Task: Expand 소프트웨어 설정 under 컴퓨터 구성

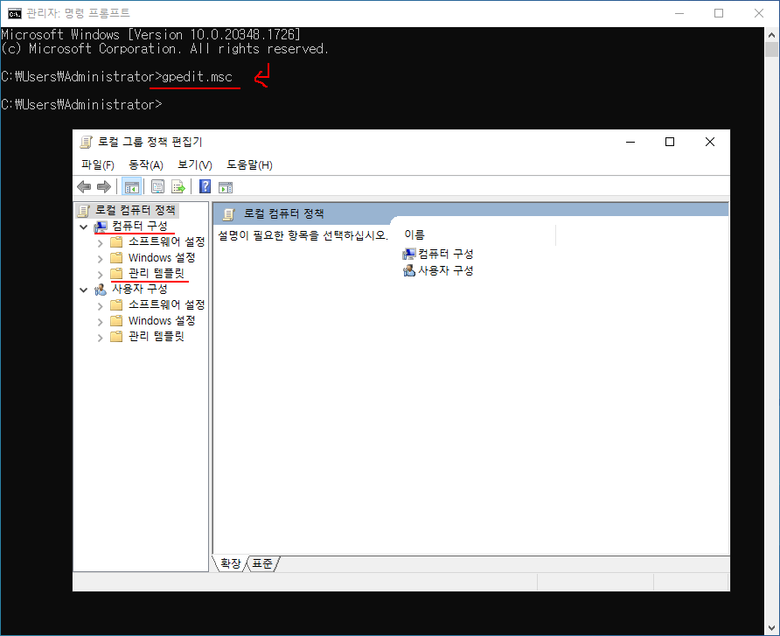Action: tap(100, 243)
